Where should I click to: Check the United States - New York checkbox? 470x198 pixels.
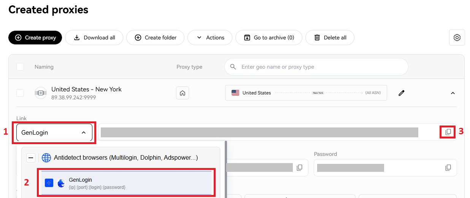[20, 93]
